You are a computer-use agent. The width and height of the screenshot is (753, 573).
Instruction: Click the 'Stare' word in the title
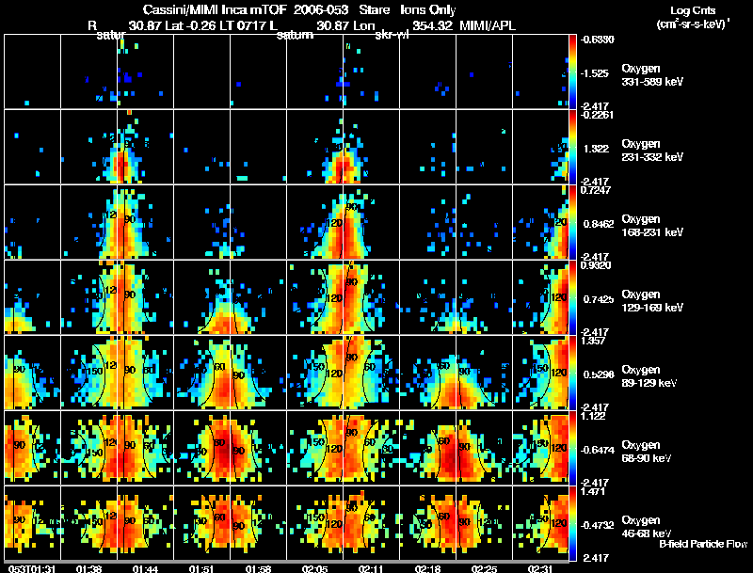(375, 10)
